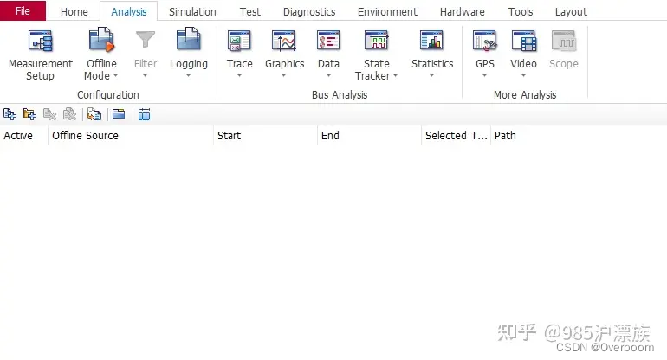667x360 pixels.
Task: Switch to the Tools tab
Action: tap(521, 11)
